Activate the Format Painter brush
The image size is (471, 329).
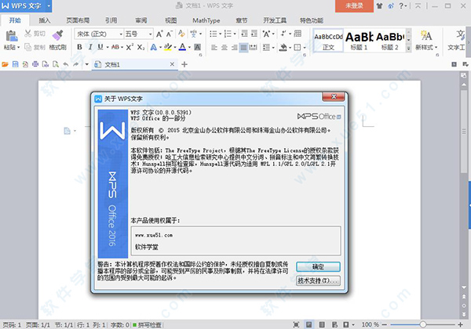(57, 35)
